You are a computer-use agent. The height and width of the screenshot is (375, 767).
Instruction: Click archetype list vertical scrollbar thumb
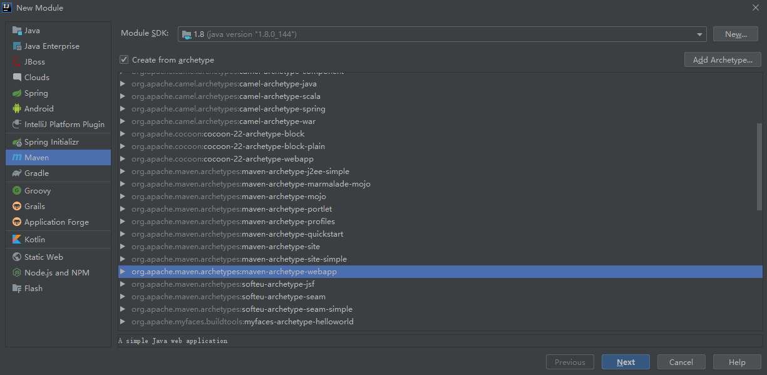(759, 167)
